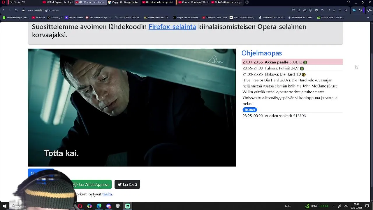This screenshot has height=210, width=373.
Task: Open the Osta CBD & CBG bookmark
Action: click(x=128, y=17)
